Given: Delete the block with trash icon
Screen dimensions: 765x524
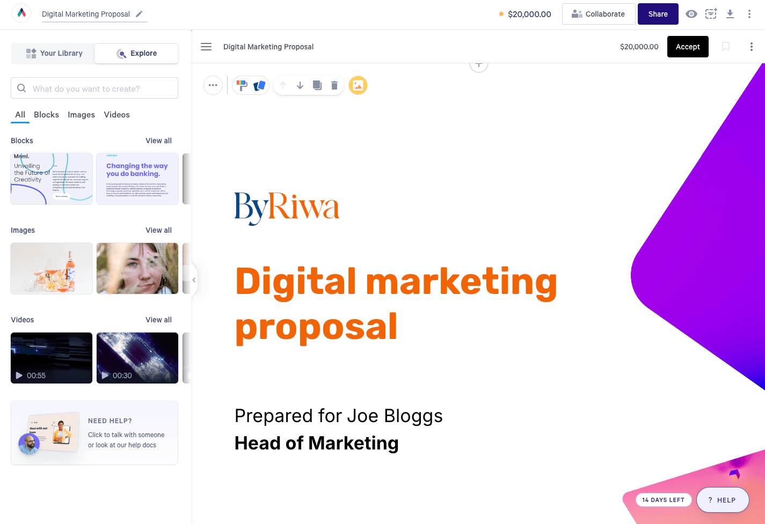Looking at the screenshot, I should [x=334, y=85].
